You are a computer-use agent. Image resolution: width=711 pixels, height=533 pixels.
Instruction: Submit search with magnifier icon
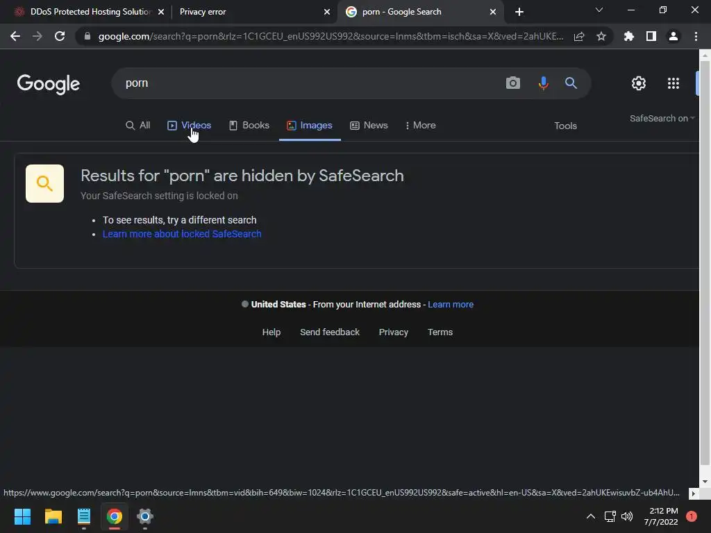coord(571,83)
